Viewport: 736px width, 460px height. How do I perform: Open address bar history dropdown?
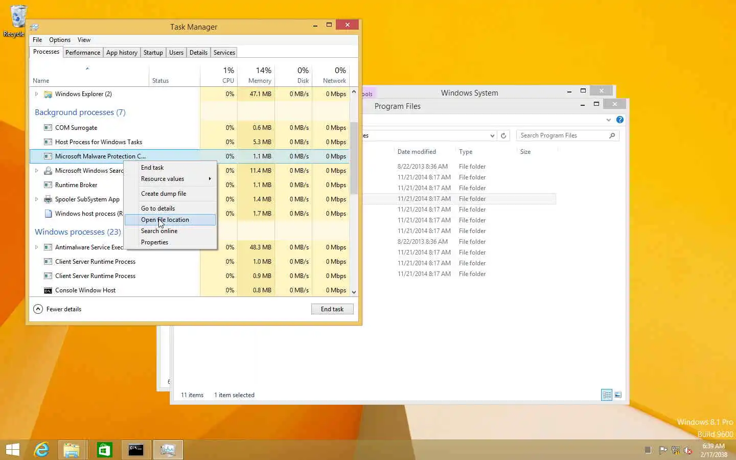tap(492, 135)
